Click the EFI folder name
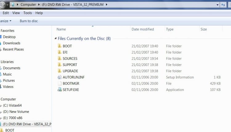This screenshot has height=132, width=231. pyautogui.click(x=65, y=52)
